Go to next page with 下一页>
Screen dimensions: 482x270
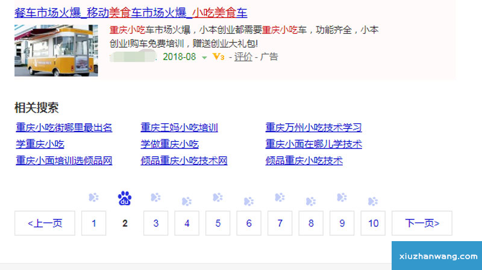pos(422,223)
